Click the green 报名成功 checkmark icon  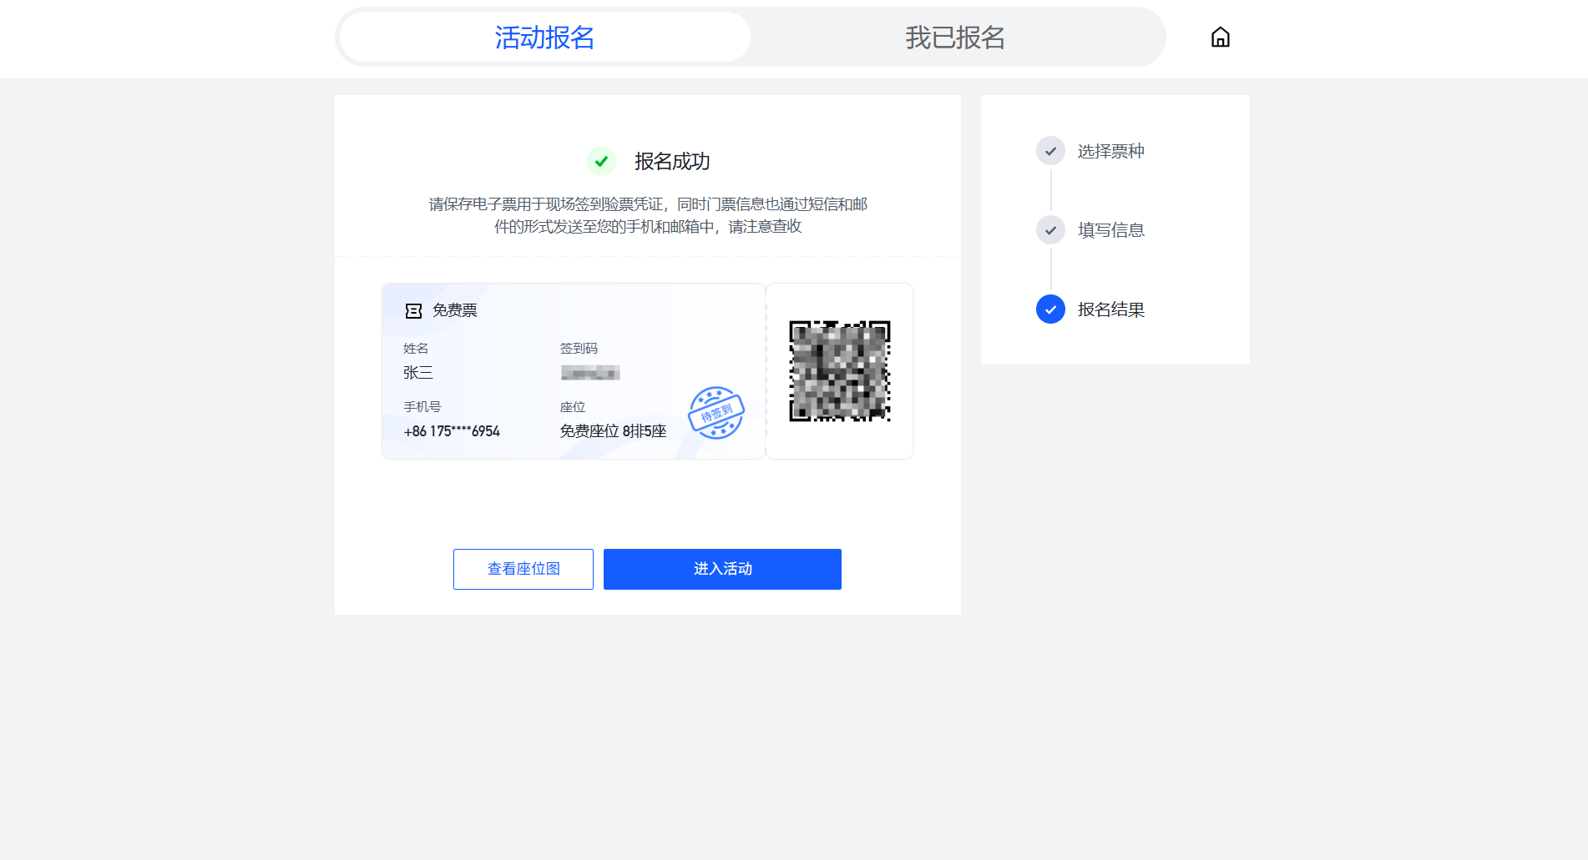(601, 161)
